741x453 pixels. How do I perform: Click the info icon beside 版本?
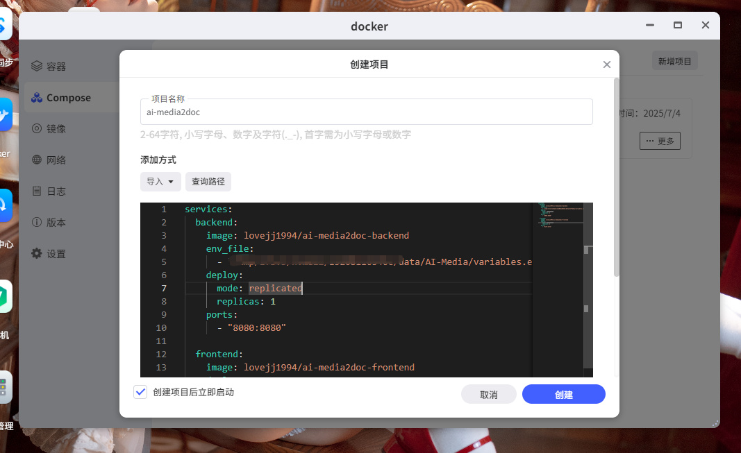pyautogui.click(x=37, y=222)
